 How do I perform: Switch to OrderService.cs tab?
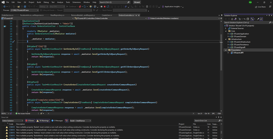point(8,15)
